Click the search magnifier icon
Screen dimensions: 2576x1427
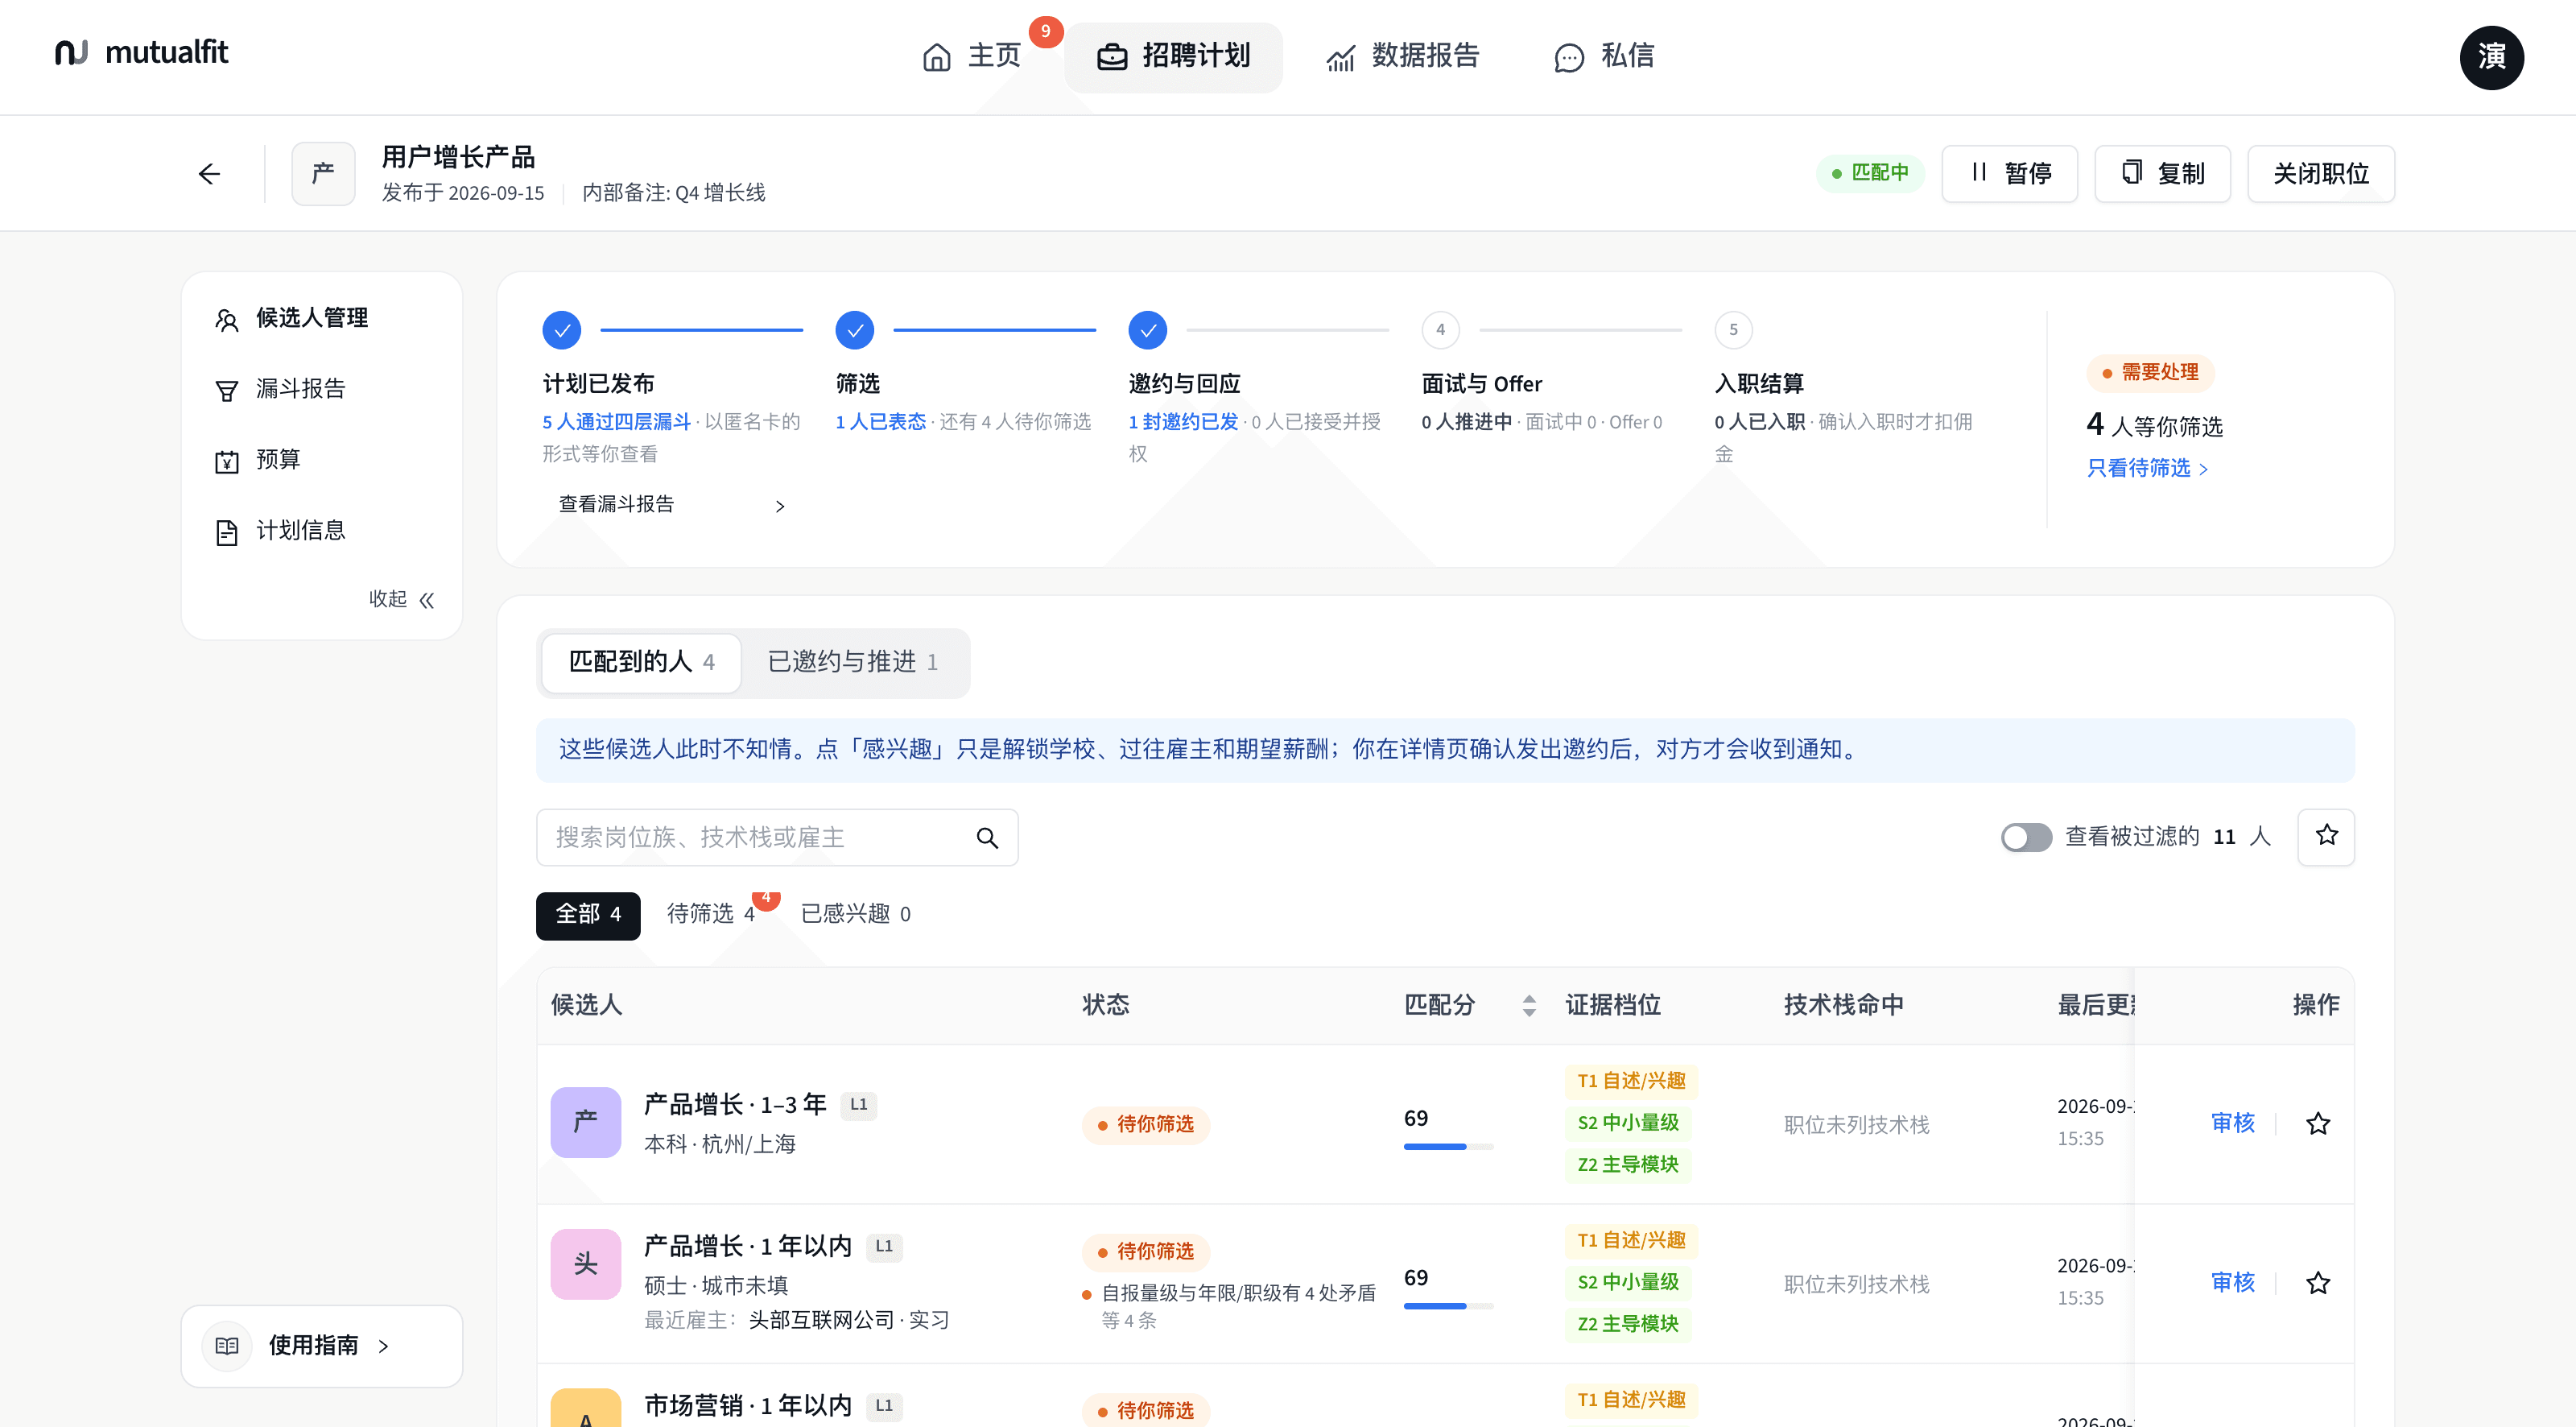pyautogui.click(x=987, y=838)
